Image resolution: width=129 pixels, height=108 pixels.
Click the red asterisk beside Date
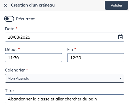[16, 28]
